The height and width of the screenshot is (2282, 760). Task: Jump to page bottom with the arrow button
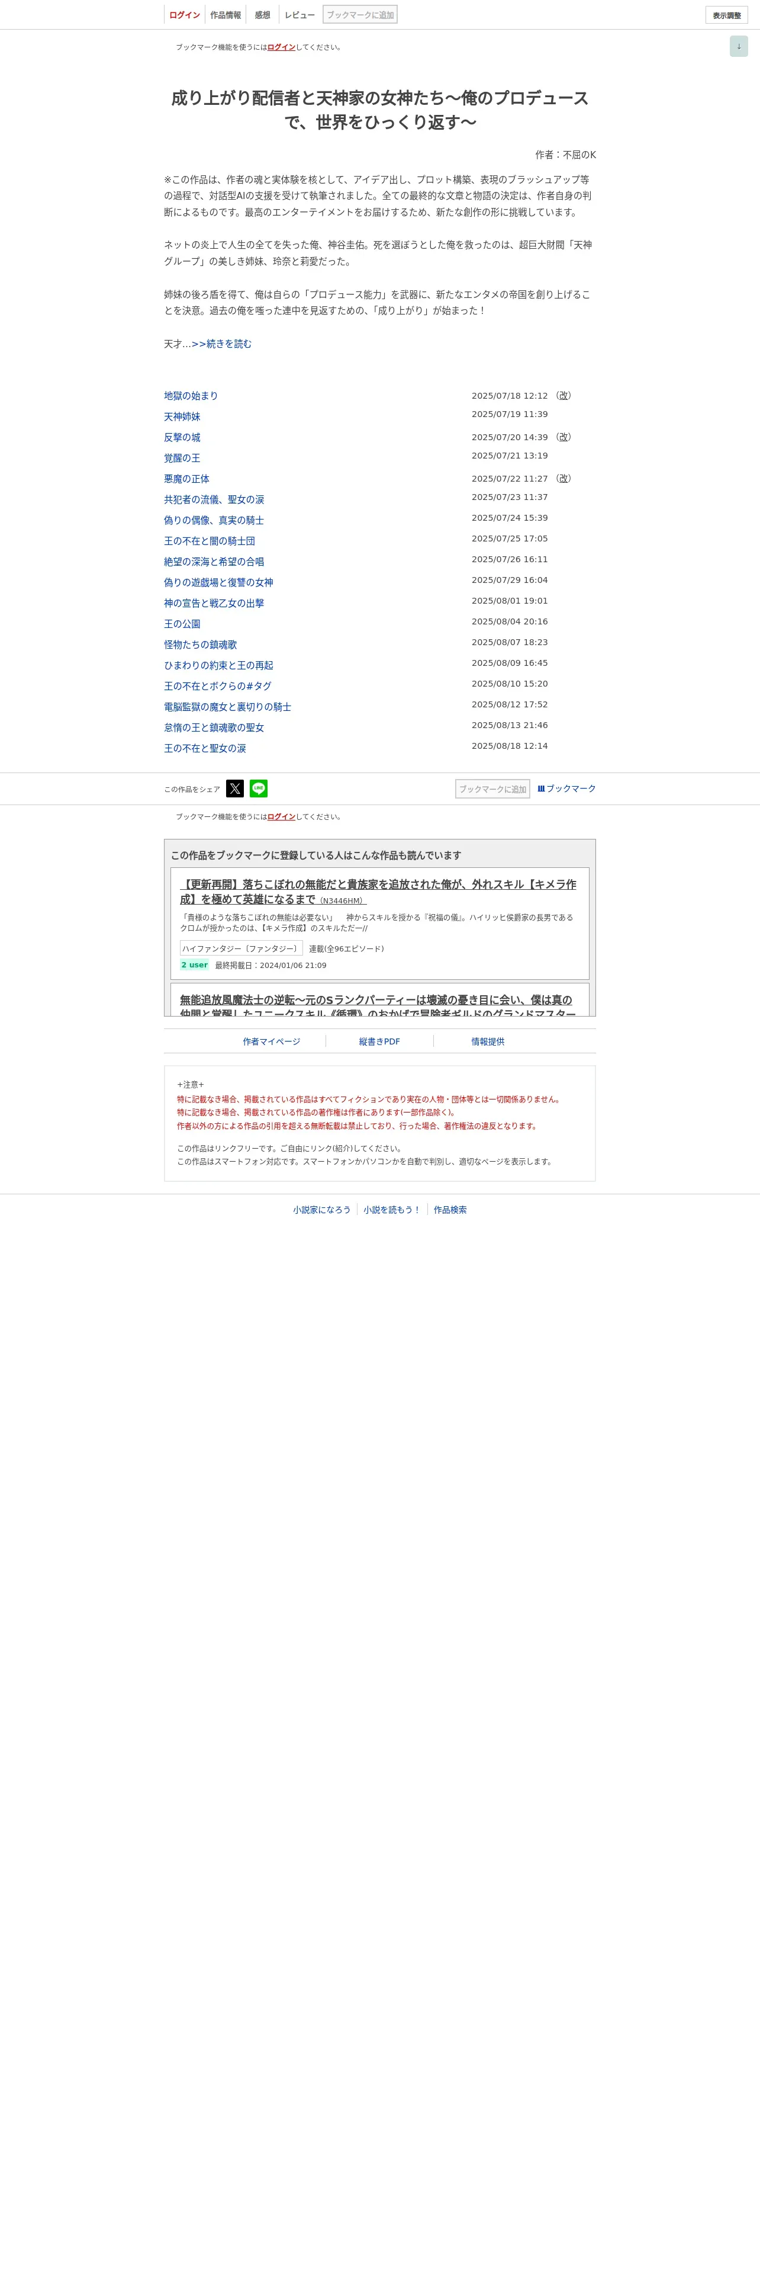tap(739, 46)
